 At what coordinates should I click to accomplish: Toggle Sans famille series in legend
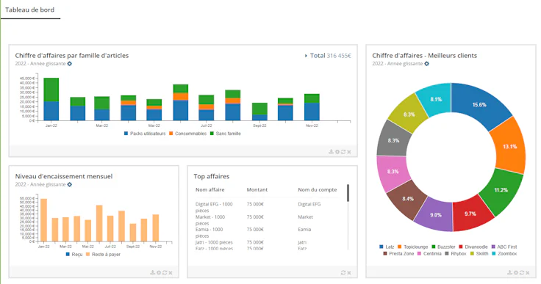point(226,134)
